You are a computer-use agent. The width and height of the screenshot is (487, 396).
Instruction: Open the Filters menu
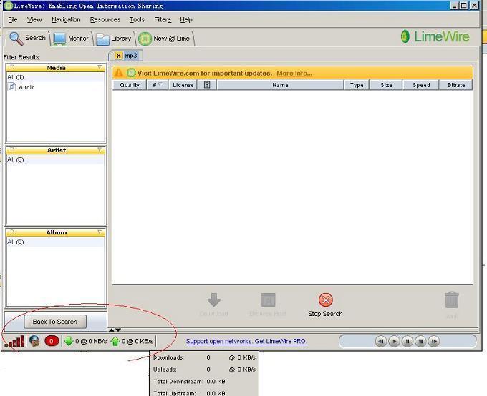coord(163,19)
